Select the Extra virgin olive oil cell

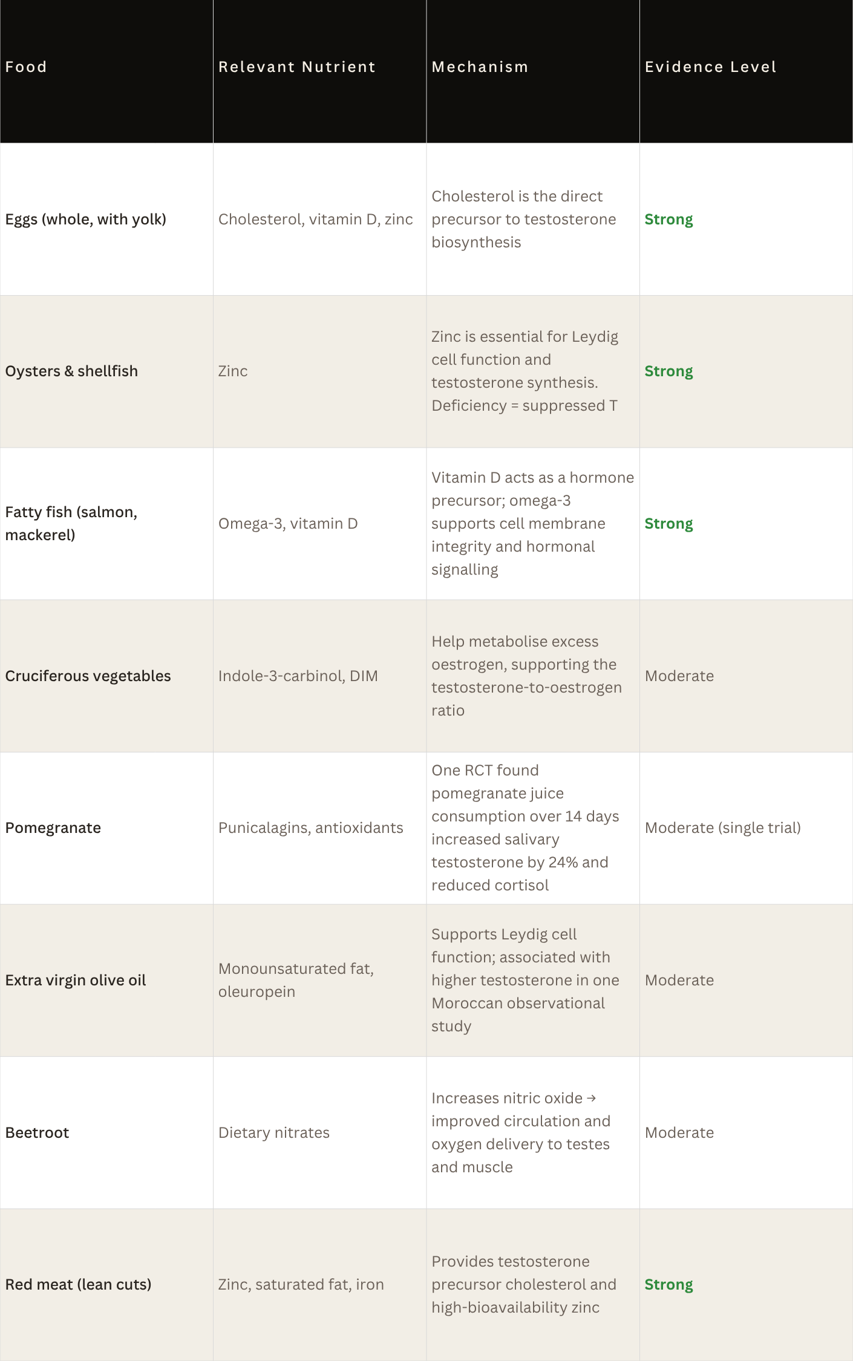pyautogui.click(x=106, y=981)
